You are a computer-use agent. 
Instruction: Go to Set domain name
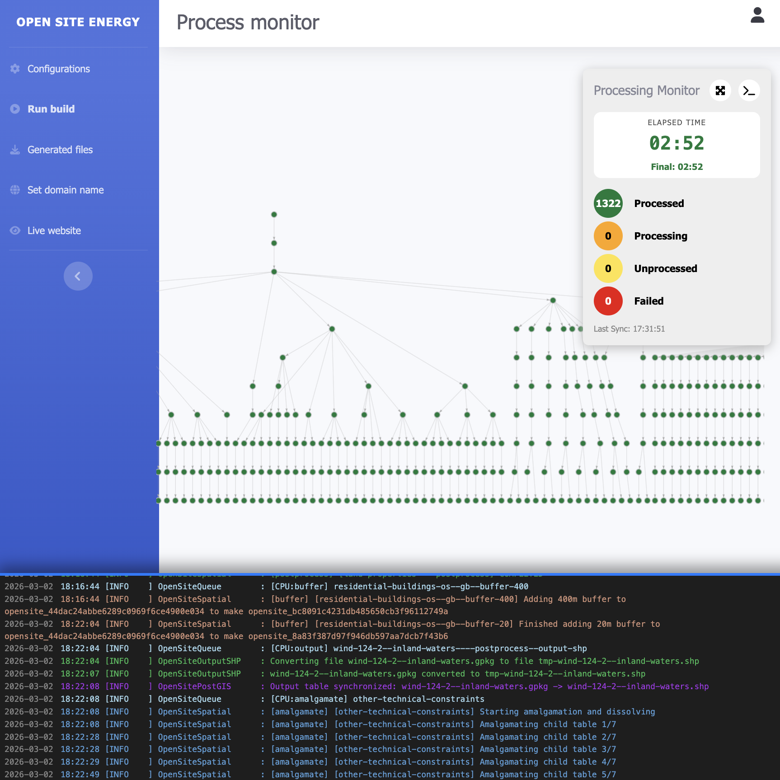[66, 190]
